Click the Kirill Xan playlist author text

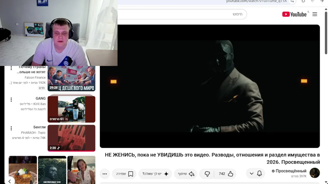[x=39, y=104]
